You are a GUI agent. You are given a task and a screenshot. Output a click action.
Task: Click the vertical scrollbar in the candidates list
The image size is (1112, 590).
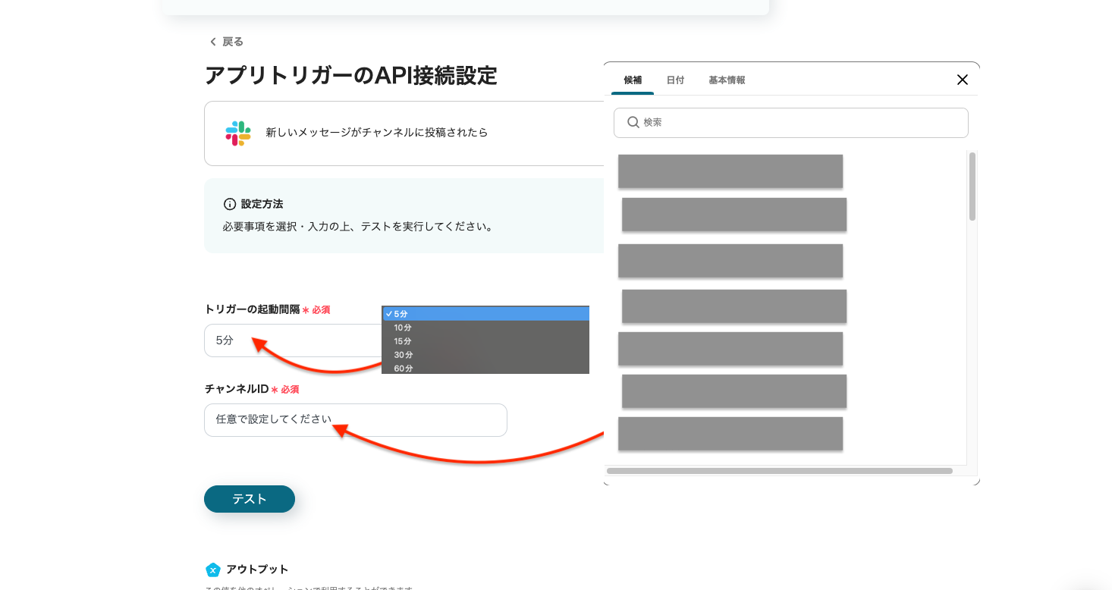[972, 187]
